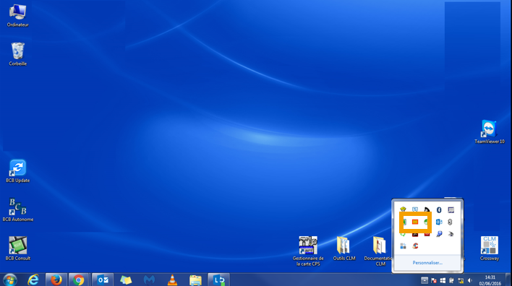Screen dimensions: 512x286
Task: Open the TeamViewer 10 desktop shortcut
Action: click(489, 132)
